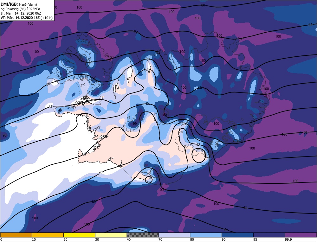Click the '66' contour label at top
317x242 pixels.
[x=203, y=5]
